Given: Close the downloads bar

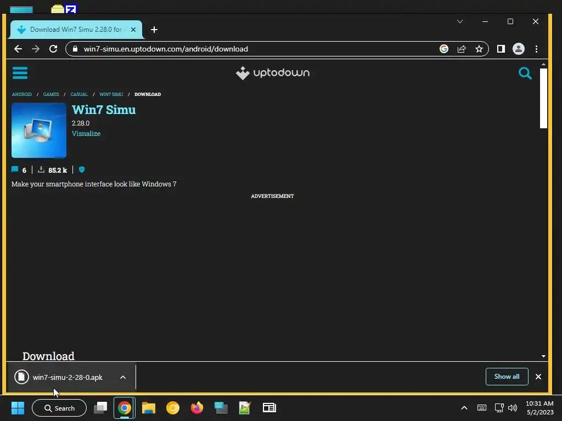Looking at the screenshot, I should tap(538, 377).
